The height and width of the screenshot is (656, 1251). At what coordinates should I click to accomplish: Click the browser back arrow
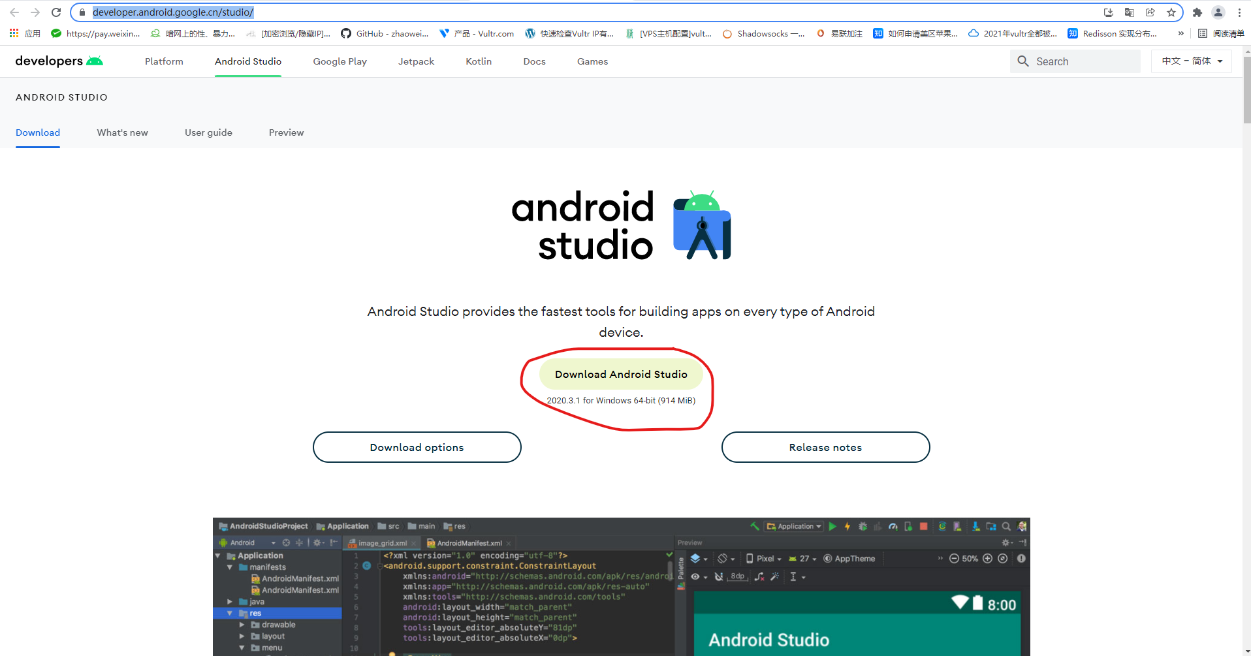click(14, 12)
